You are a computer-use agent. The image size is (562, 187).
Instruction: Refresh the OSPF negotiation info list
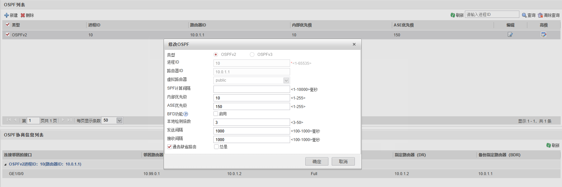pyautogui.click(x=548, y=145)
